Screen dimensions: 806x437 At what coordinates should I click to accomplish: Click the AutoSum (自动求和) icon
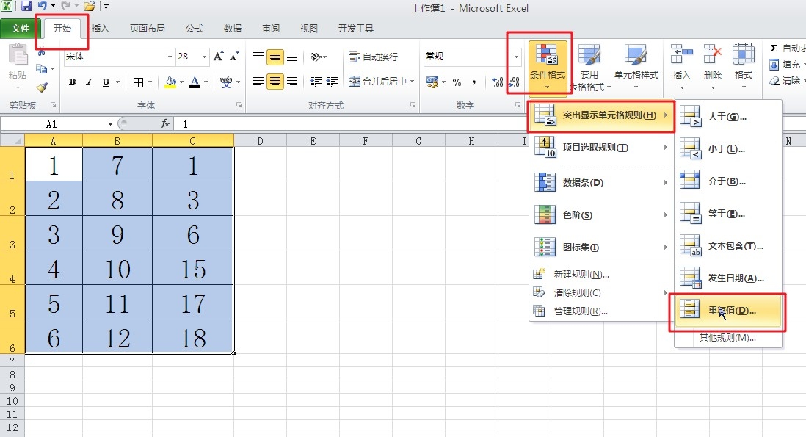point(774,47)
